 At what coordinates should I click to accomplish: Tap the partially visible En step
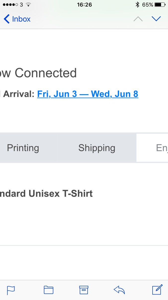pos(162,148)
